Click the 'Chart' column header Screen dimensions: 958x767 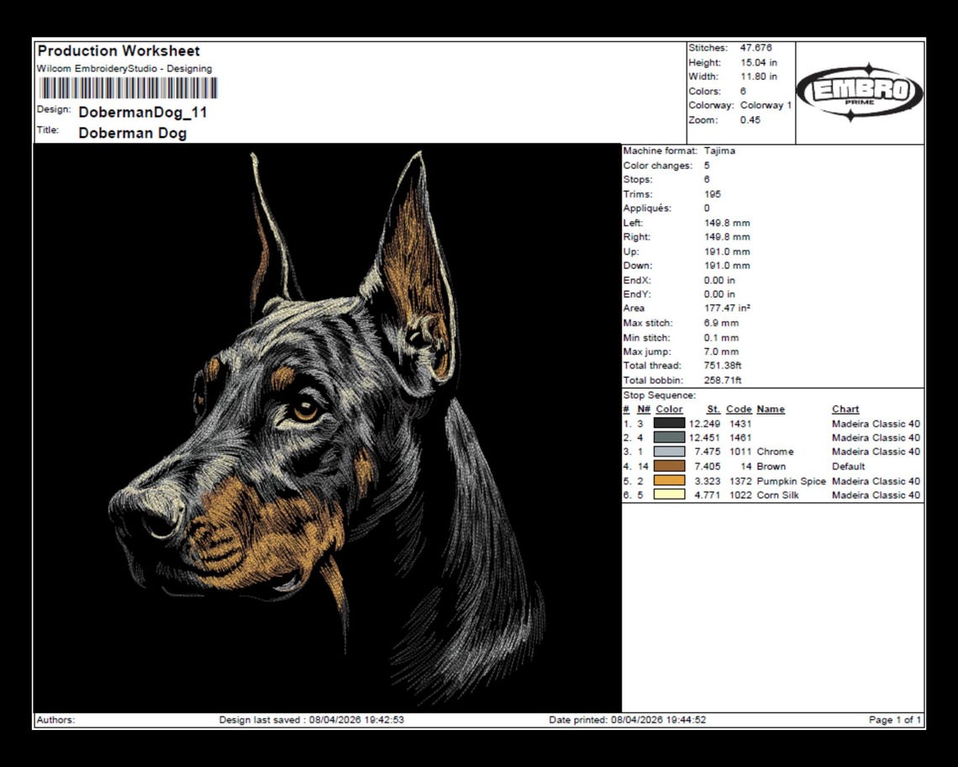845,410
